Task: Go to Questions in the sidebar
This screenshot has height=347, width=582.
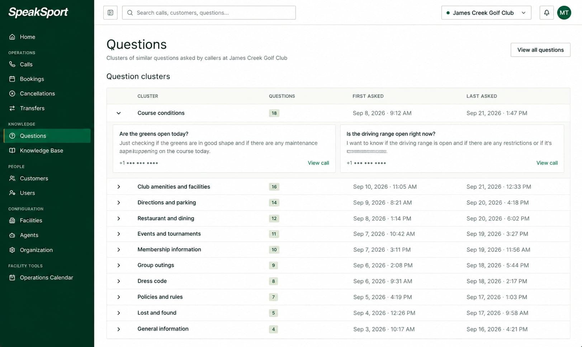Action: click(x=47, y=136)
